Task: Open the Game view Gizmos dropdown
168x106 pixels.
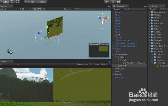Action: (105, 64)
